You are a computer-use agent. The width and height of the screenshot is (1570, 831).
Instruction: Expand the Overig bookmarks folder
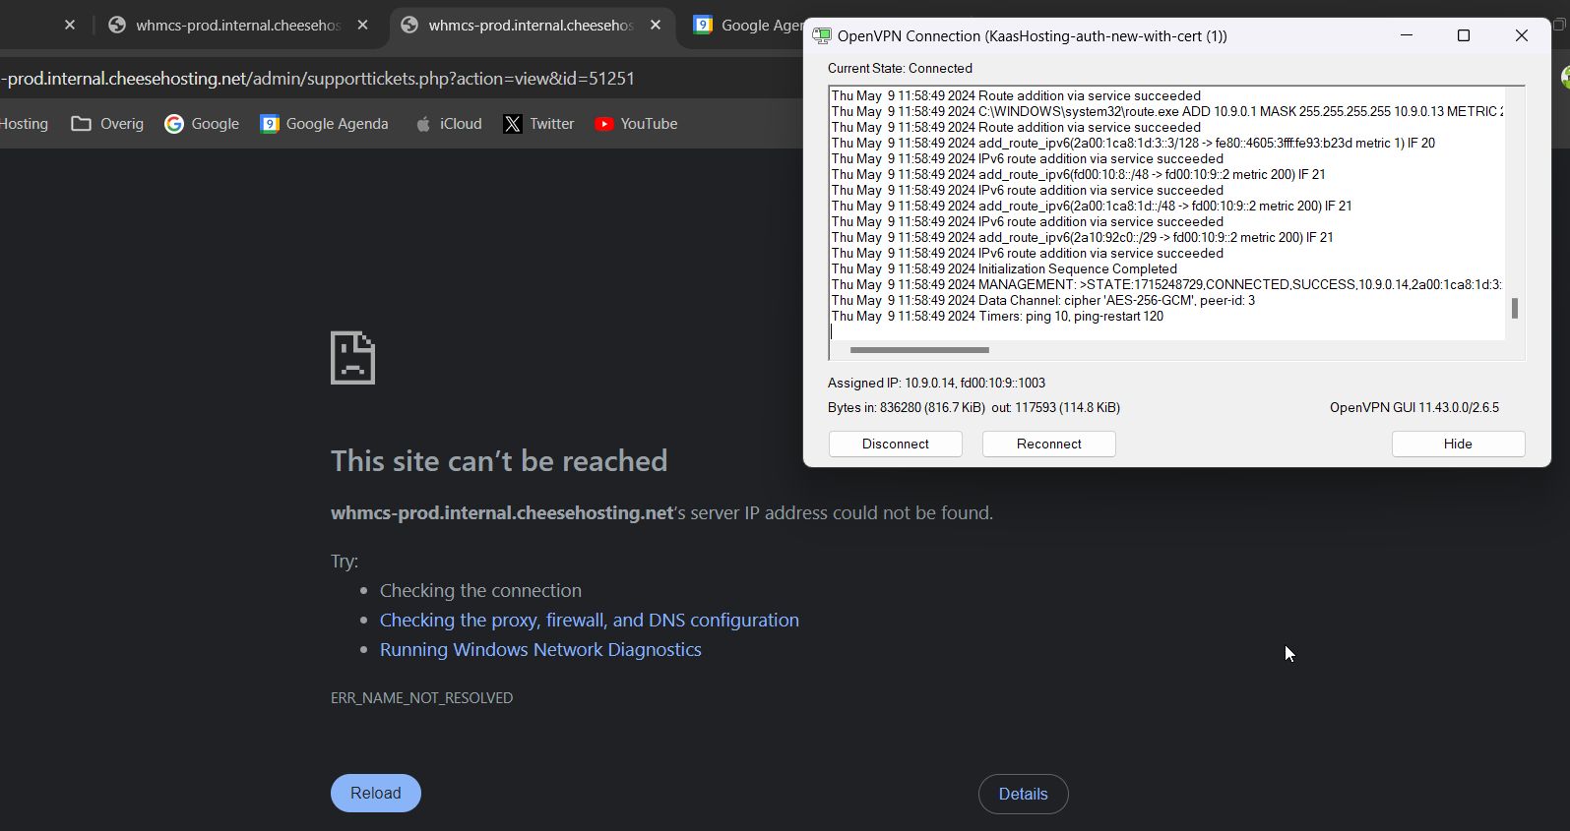click(108, 124)
